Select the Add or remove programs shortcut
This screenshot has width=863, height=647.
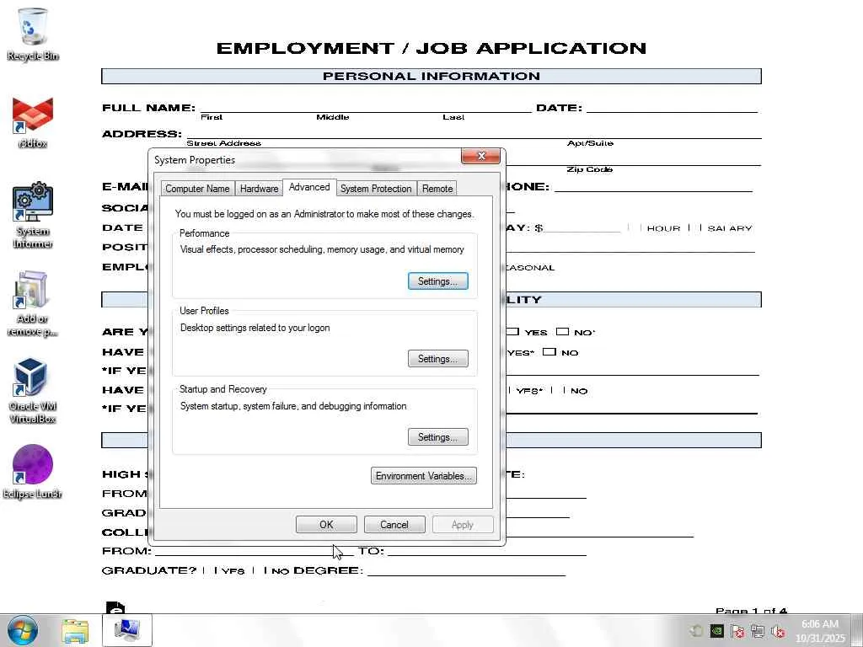pos(33,303)
